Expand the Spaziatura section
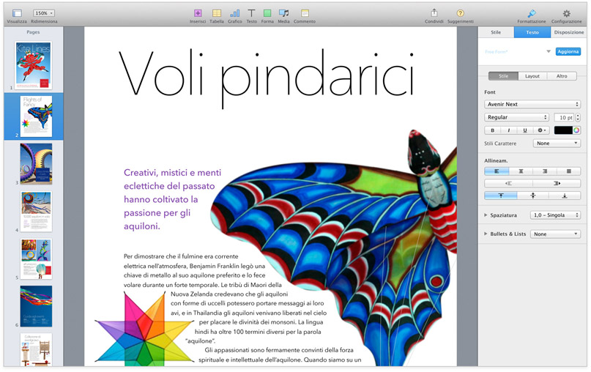Screen dimensions: 591x372 (486, 215)
